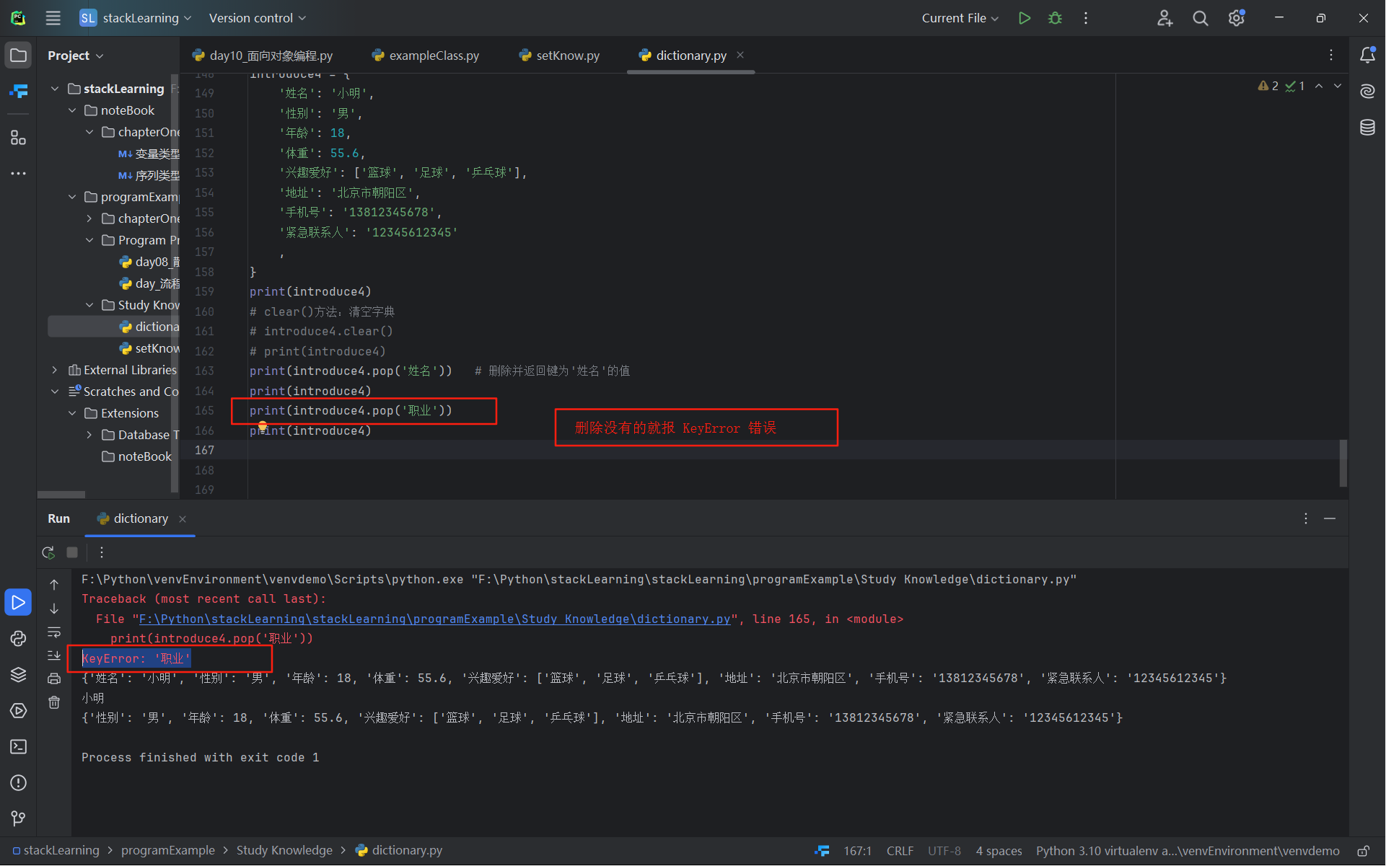The image size is (1386, 866).
Task: Click the CRLF line separator button
Action: coord(900,851)
